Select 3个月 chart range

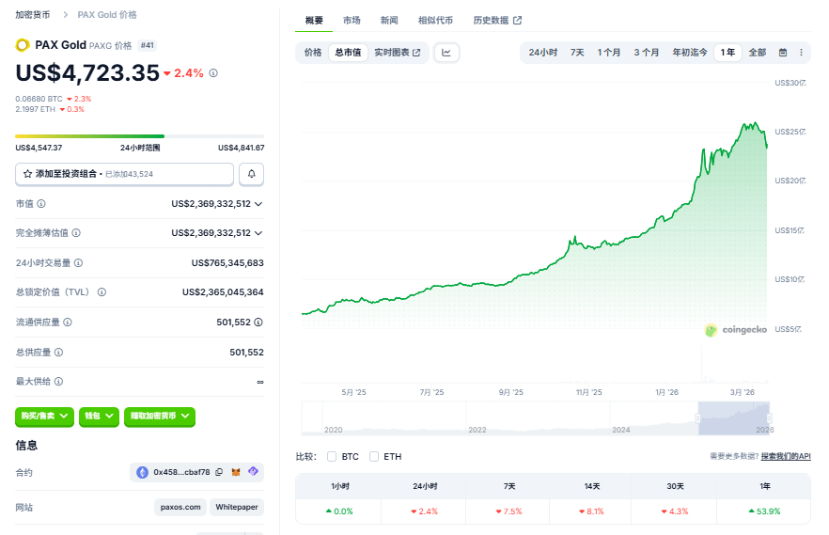click(x=647, y=53)
